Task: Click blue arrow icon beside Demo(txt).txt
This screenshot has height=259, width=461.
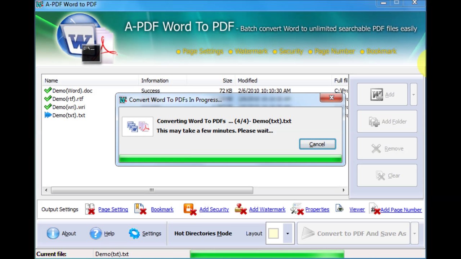Action: [x=48, y=115]
